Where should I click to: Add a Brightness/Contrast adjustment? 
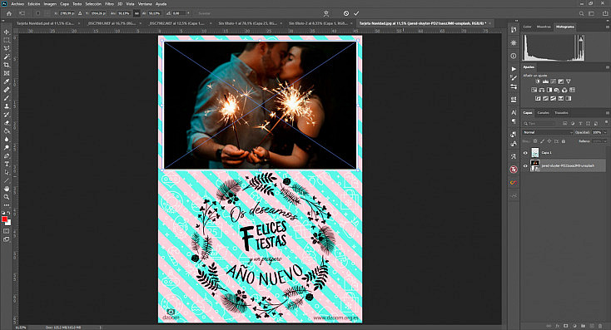pyautogui.click(x=538, y=81)
